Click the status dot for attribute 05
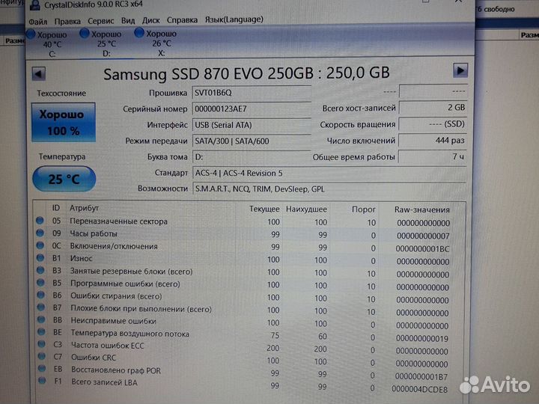This screenshot has height=404, width=539. coord(40,221)
